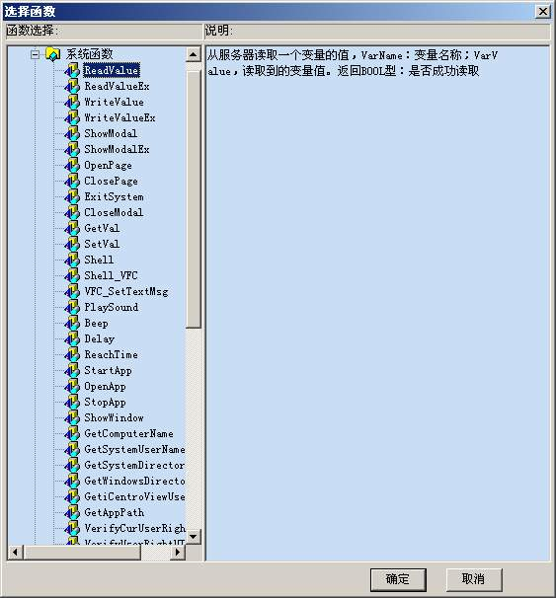Select OpenPage in function list
Screen dimensions: 556x598
point(108,165)
